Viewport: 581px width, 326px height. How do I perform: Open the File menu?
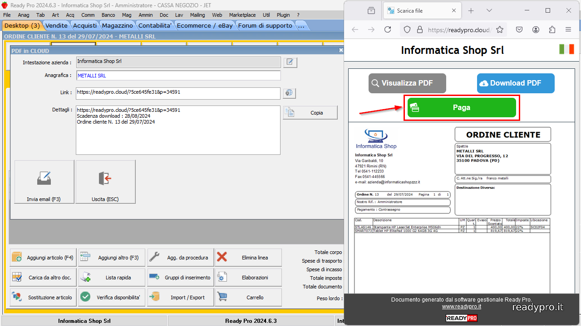pos(7,15)
